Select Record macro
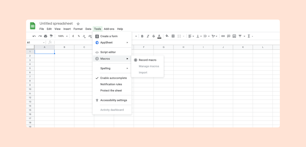This screenshot has width=306, height=147. [x=148, y=60]
